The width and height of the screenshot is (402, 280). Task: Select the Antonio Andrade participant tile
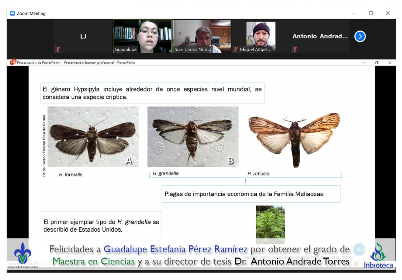click(320, 36)
